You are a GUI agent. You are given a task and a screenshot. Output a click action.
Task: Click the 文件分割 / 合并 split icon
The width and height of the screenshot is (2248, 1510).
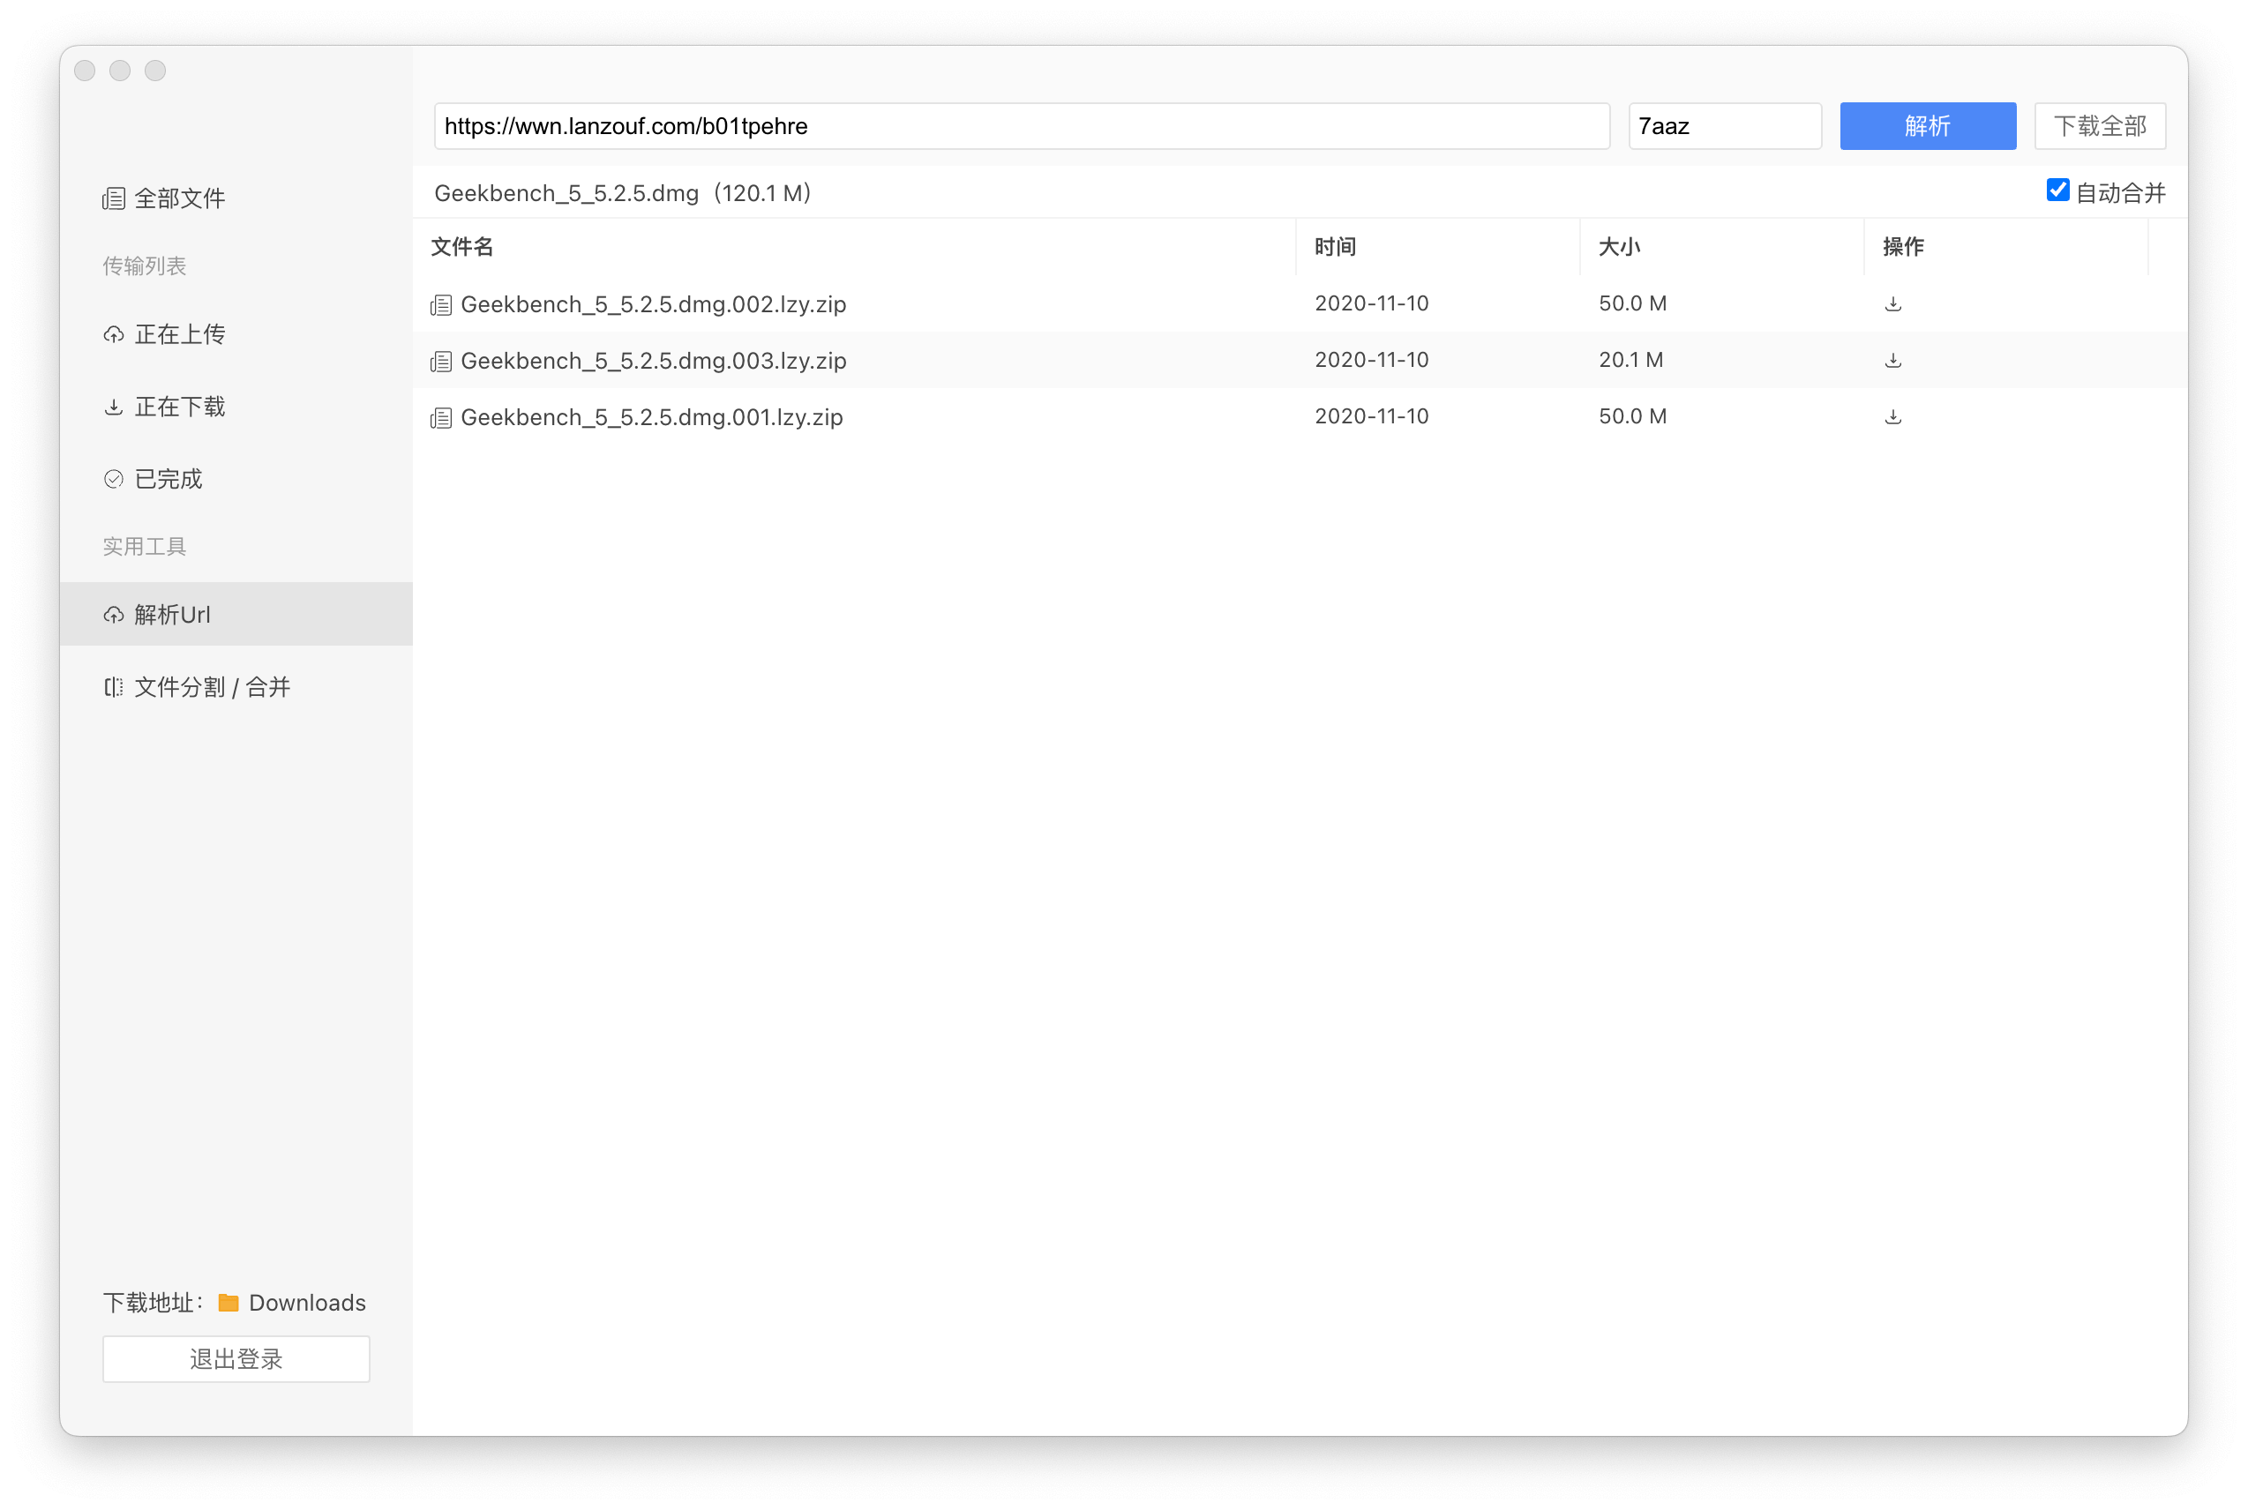(114, 686)
